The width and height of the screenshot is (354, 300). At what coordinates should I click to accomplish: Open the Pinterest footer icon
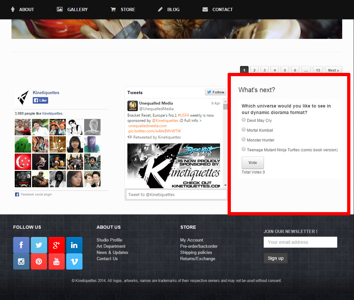[39, 261]
